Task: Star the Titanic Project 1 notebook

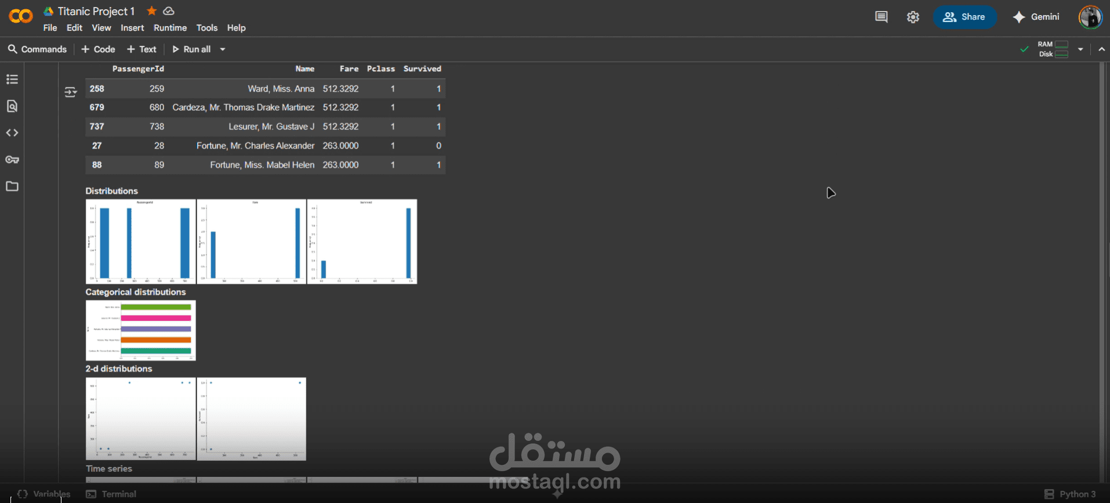Action: (x=152, y=10)
